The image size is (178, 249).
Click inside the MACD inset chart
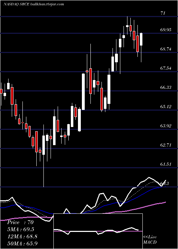click(98, 231)
